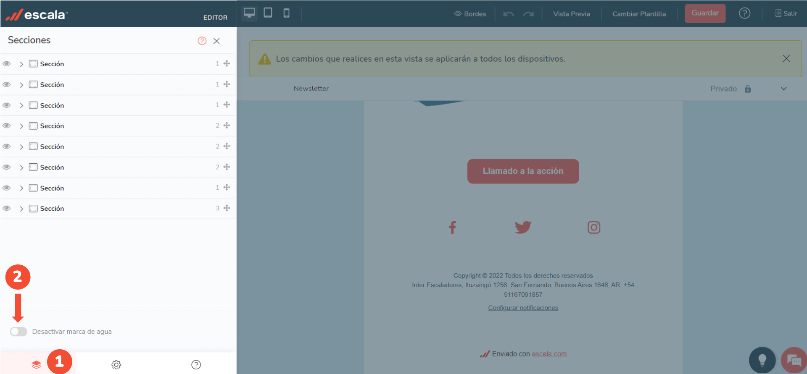Image resolution: width=807 pixels, height=374 pixels.
Task: Click the lock icon next to Privado
Action: [x=748, y=89]
